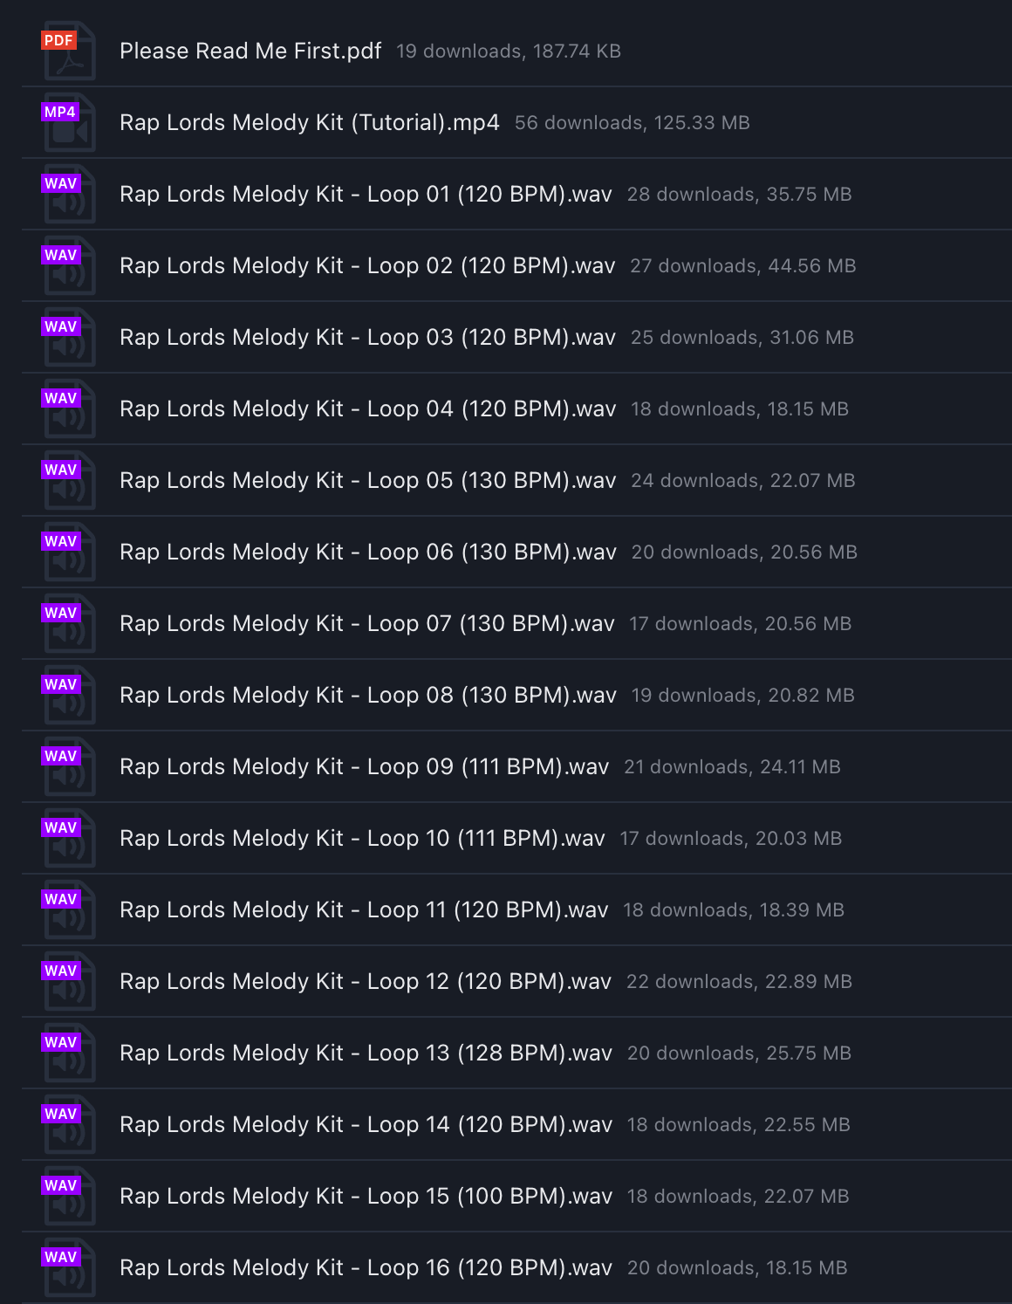Download Loop 04 (120 BPM).wav
The image size is (1012, 1304).
[x=367, y=409]
